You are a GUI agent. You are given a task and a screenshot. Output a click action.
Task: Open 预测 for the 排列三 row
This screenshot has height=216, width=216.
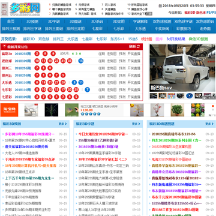coord(122,68)
